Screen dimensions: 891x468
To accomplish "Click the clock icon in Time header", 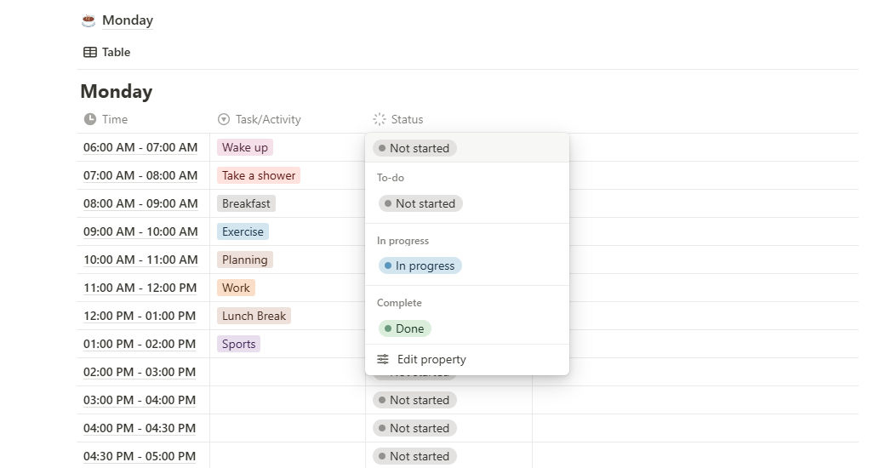I will 90,119.
